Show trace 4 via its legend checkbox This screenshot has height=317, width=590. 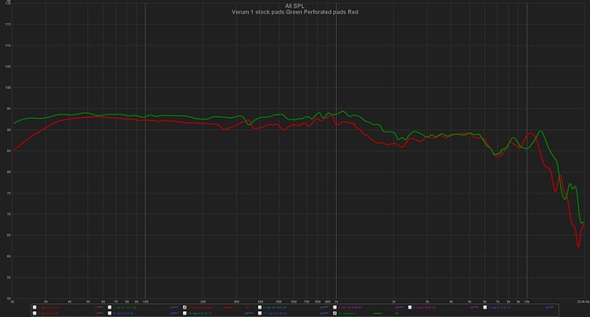click(x=260, y=308)
